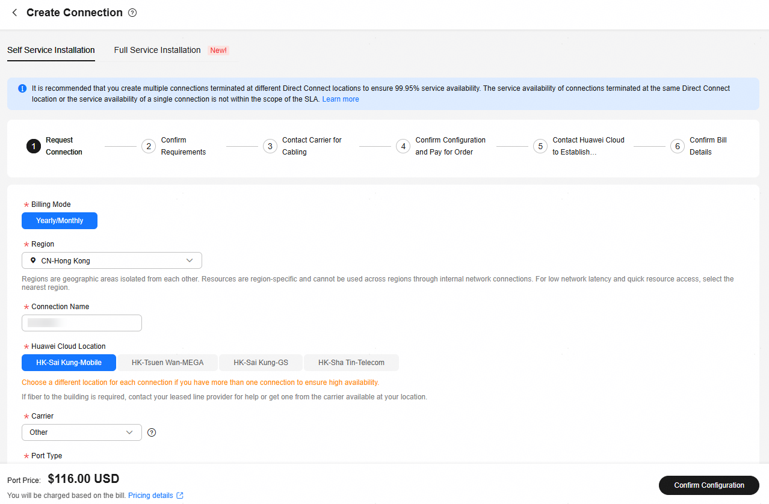This screenshot has height=504, width=769.
Task: Click the Carrier help question mark icon
Action: click(152, 432)
